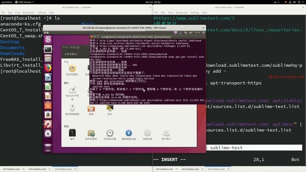The image size is (306, 172).
Task: Open 详细信息 details settings icon
Action: (147, 135)
